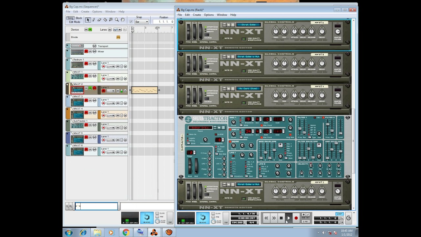The width and height of the screenshot is (421, 237).
Task: Unfold first NN-XT Remote Editor arrow
Action: coord(182,48)
